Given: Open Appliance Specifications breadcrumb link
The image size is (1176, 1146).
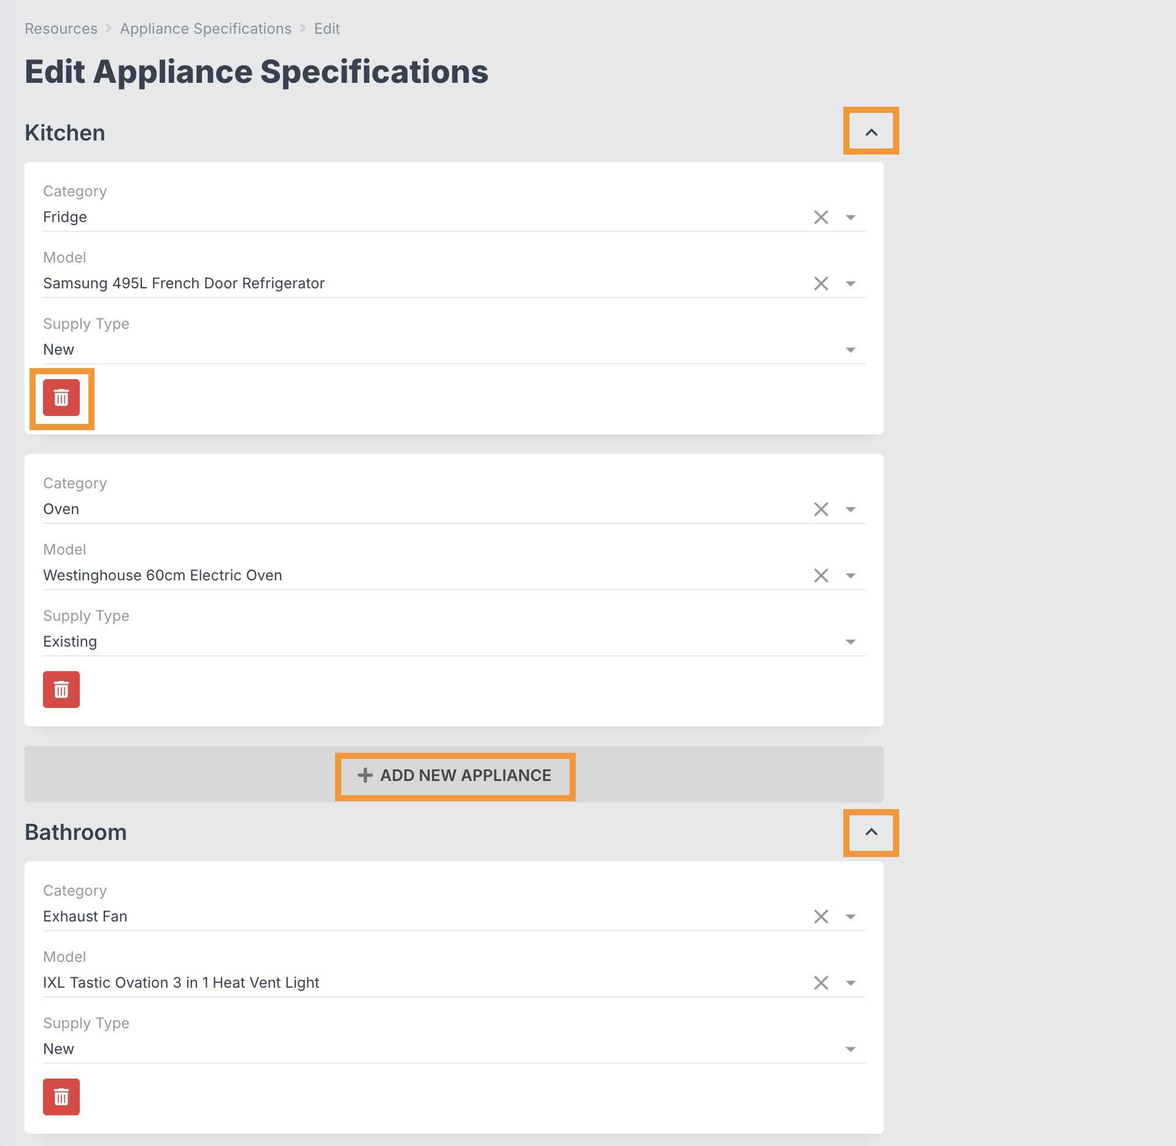Looking at the screenshot, I should click(x=206, y=29).
